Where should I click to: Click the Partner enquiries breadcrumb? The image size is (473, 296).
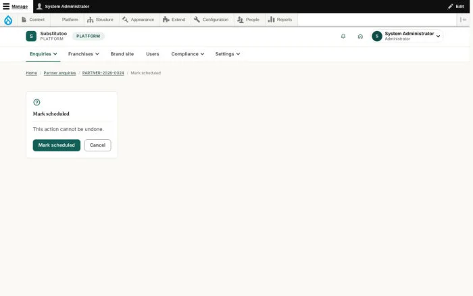coord(59,73)
